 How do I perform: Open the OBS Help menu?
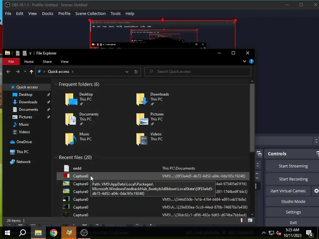[130, 13]
